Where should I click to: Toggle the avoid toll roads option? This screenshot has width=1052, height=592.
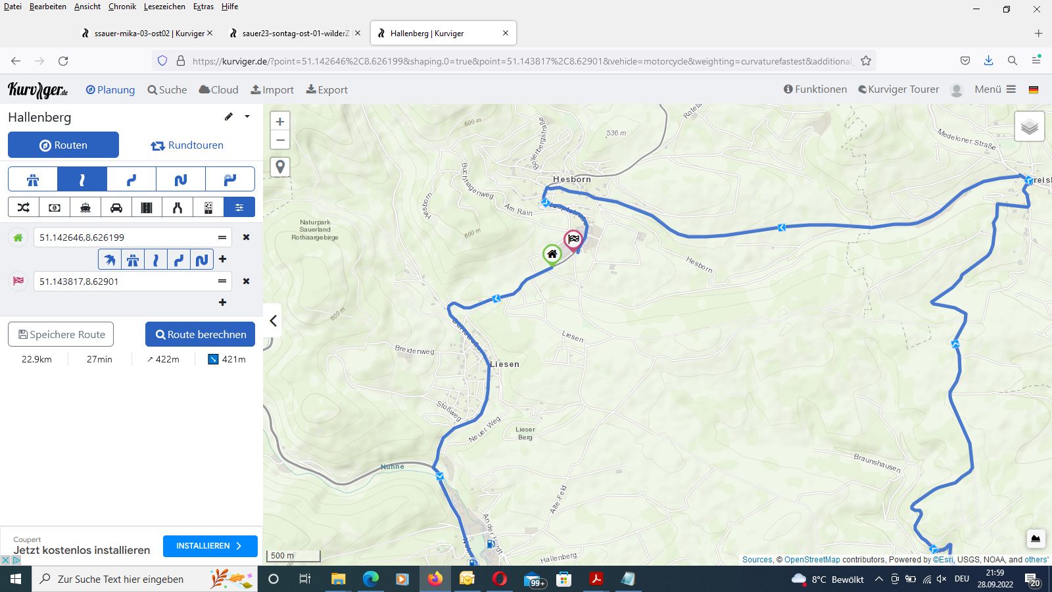click(55, 207)
